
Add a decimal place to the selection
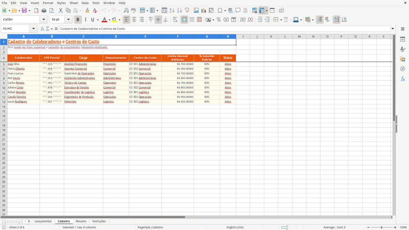click(x=243, y=20)
